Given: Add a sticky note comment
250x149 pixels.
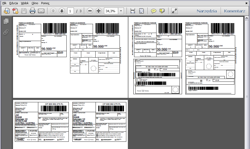Looking at the screenshot, I should [153, 11].
